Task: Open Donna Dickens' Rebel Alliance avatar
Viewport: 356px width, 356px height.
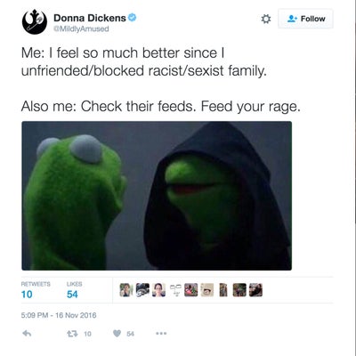Action: pyautogui.click(x=35, y=22)
